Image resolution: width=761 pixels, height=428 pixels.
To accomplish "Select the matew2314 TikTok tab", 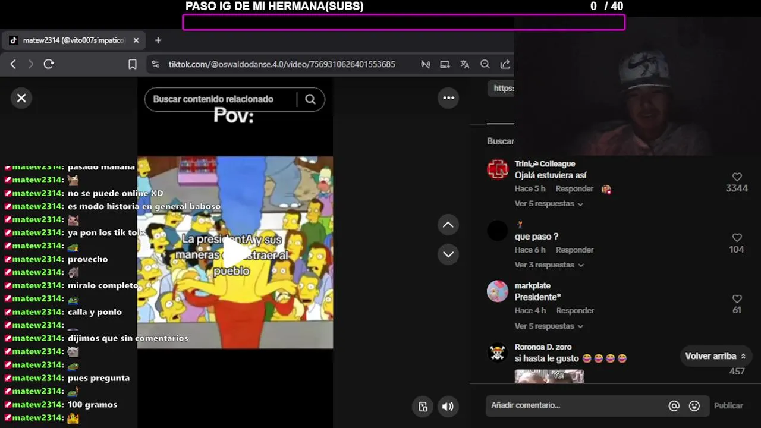I will (74, 40).
